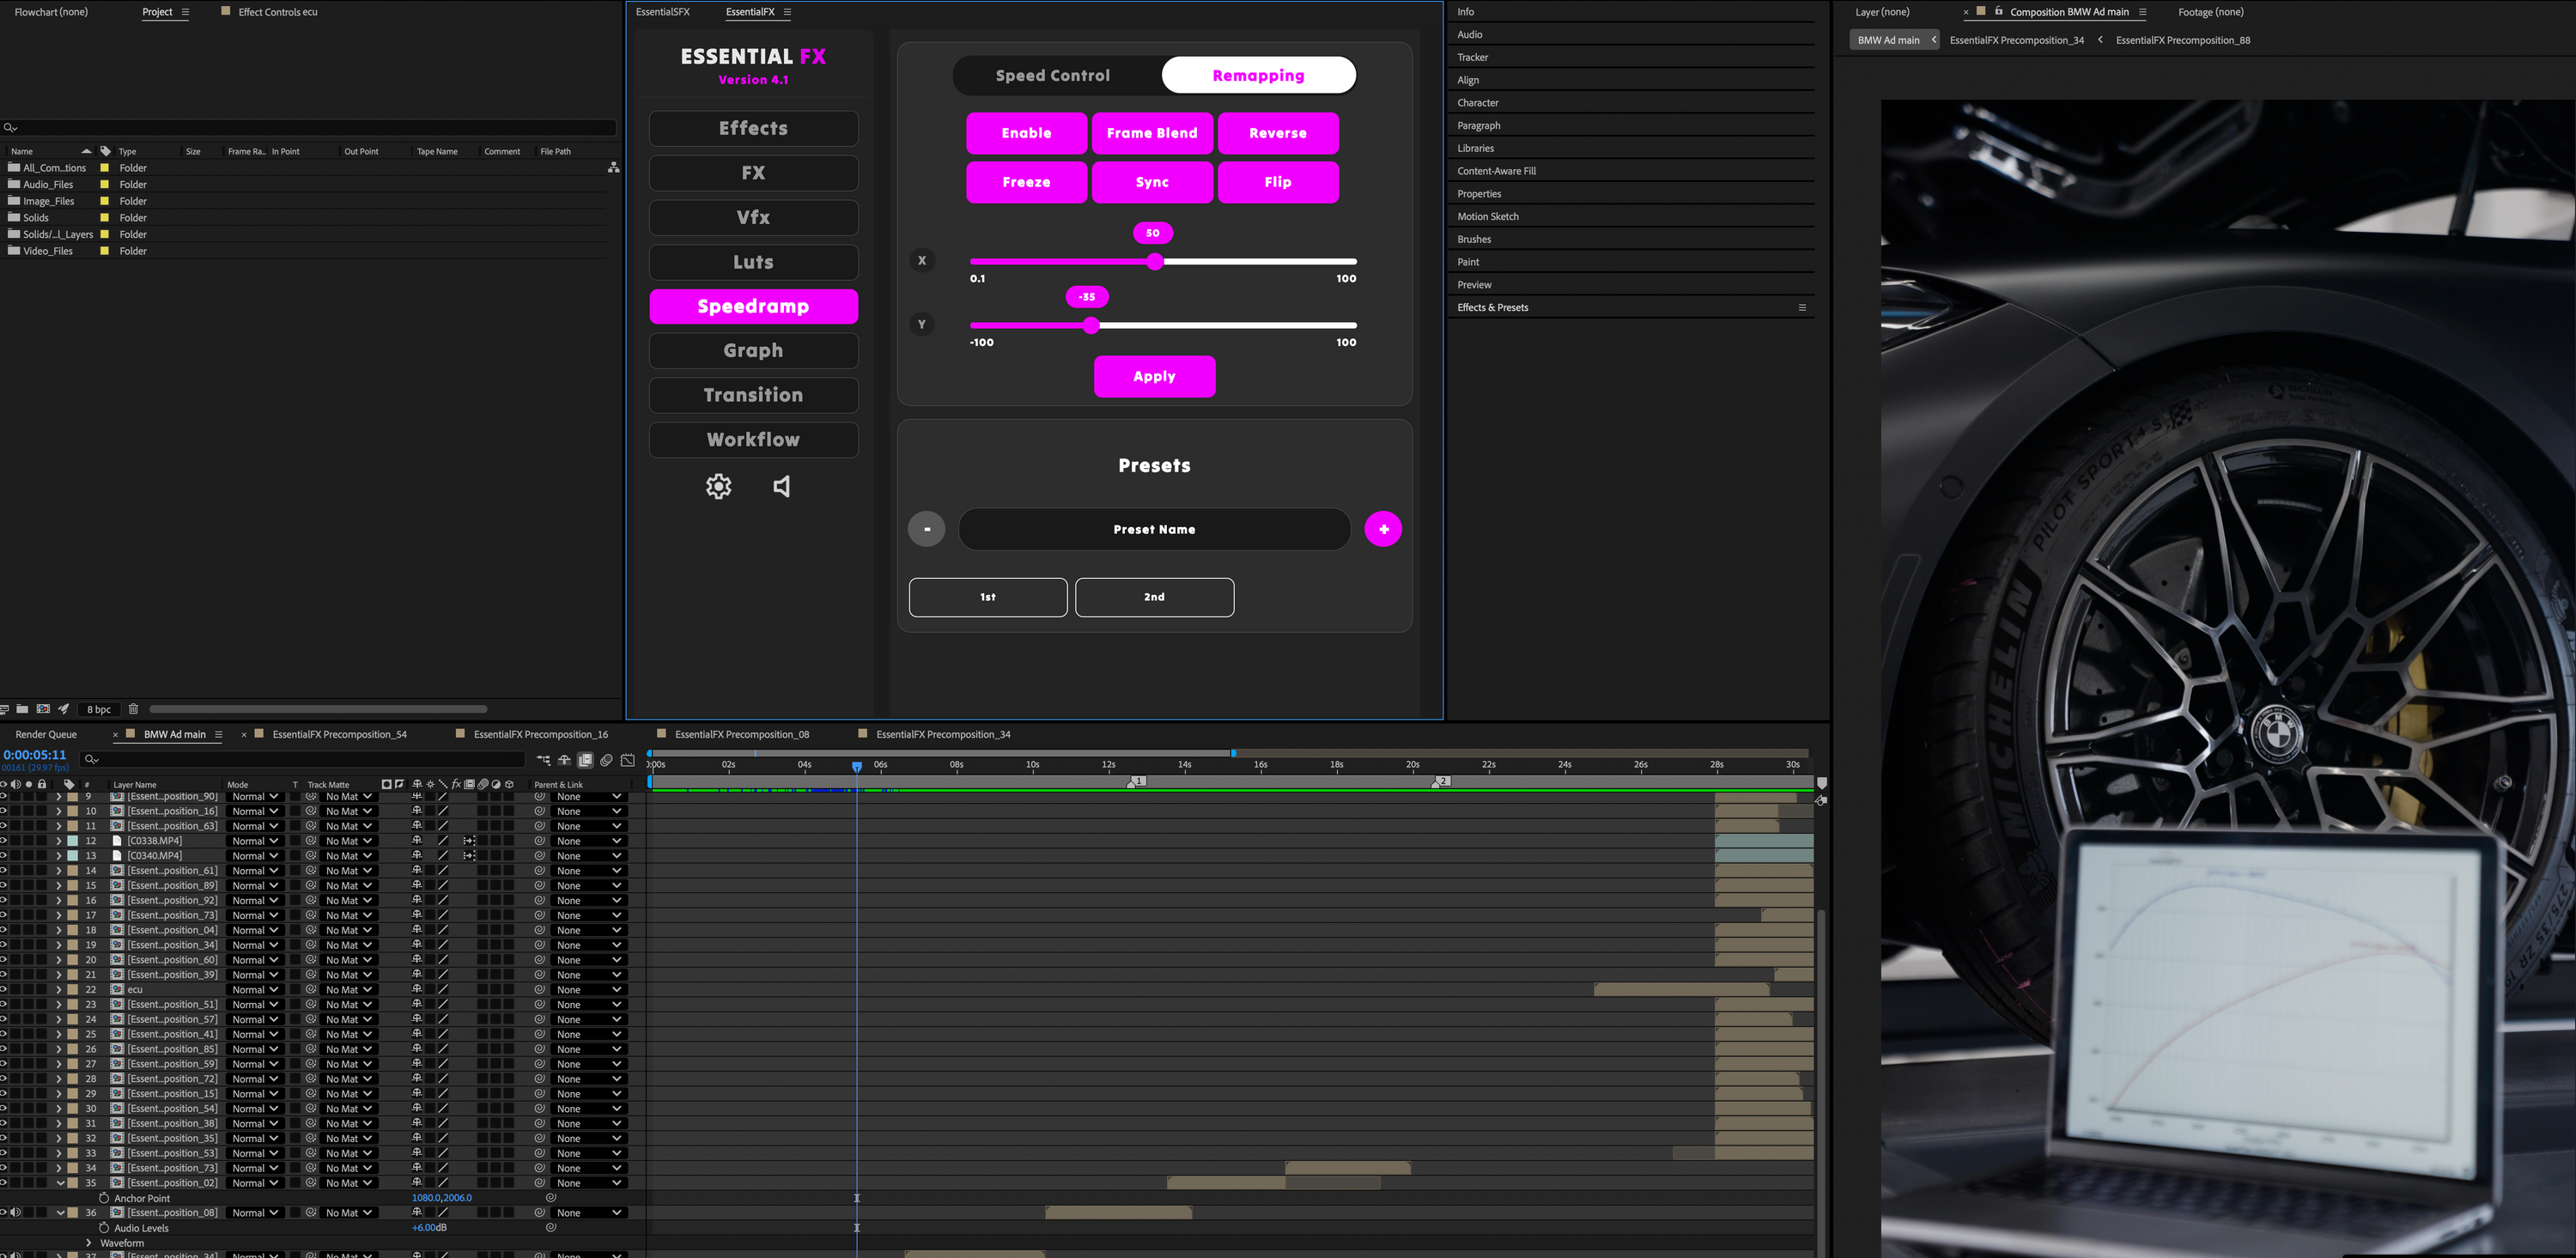
Task: Toggle visibility of layer C0338.MP4
Action: point(6,841)
